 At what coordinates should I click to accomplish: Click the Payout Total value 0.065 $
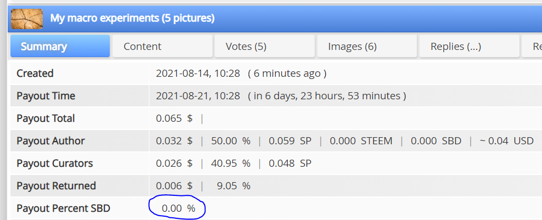tap(174, 119)
